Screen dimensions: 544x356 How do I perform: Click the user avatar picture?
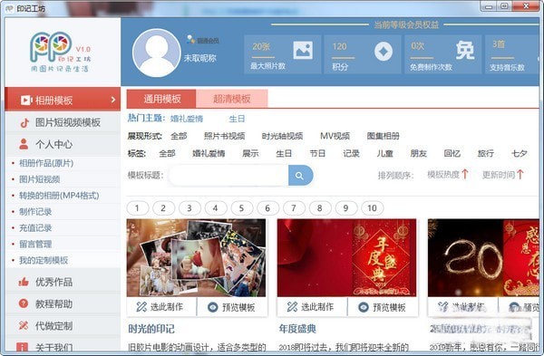pos(157,53)
